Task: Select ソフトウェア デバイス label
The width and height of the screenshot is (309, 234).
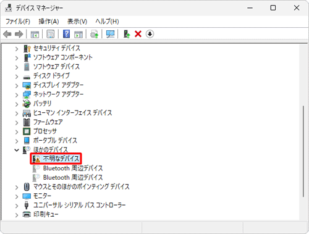Action: (x=56, y=67)
